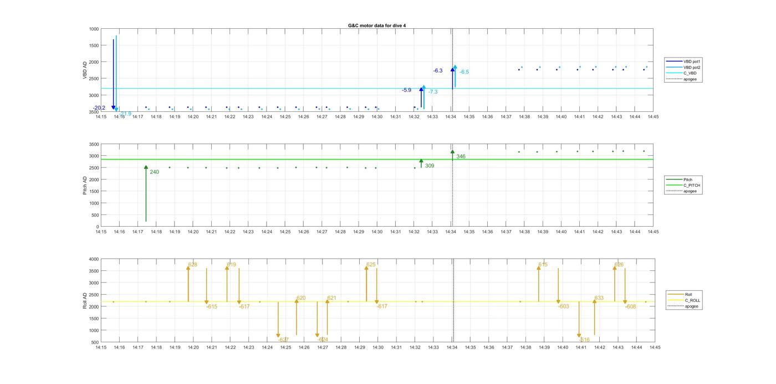Click 'apogee' entry in the VBD legend
The image size is (776, 384).
(682, 79)
